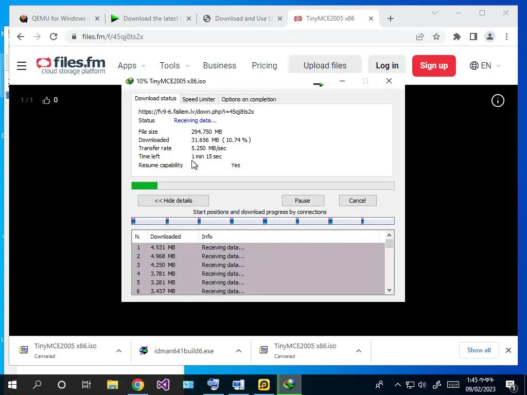Screen dimensions: 527x395
Task: Click the Internet Download Manager taskbar icon
Action: pyautogui.click(x=289, y=385)
